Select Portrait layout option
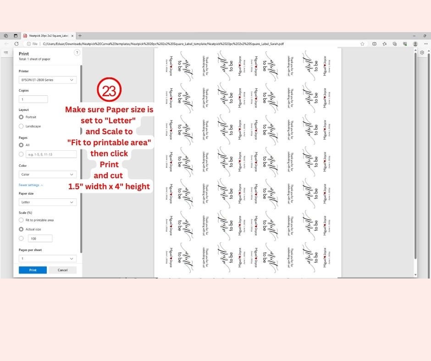Viewport: 431px width, 361px height. (21, 117)
